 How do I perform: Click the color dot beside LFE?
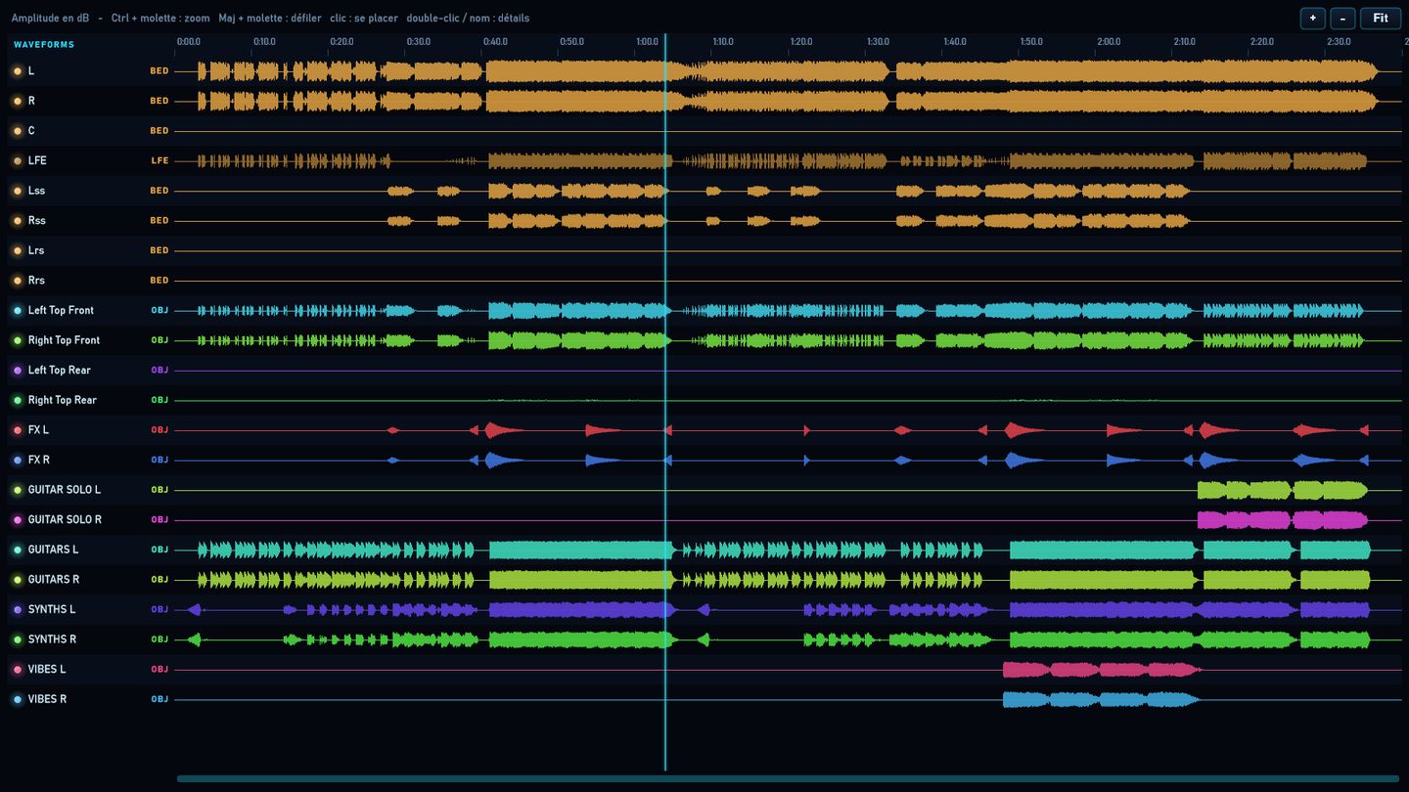coord(18,161)
